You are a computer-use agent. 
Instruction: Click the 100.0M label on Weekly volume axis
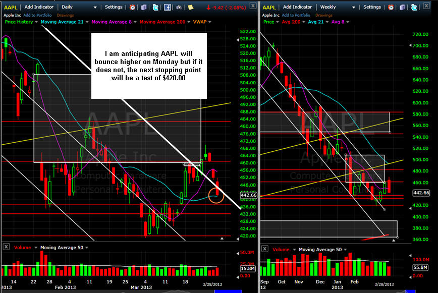(421, 260)
